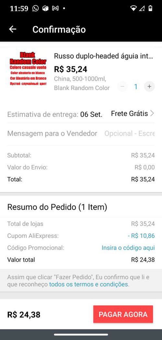Click the seller message input field

pos(129,134)
